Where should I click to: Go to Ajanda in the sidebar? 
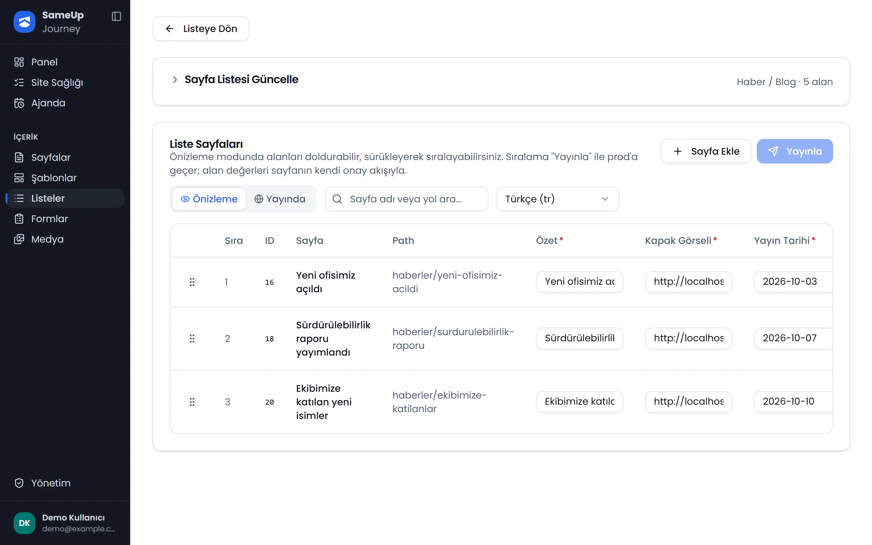[65, 103]
